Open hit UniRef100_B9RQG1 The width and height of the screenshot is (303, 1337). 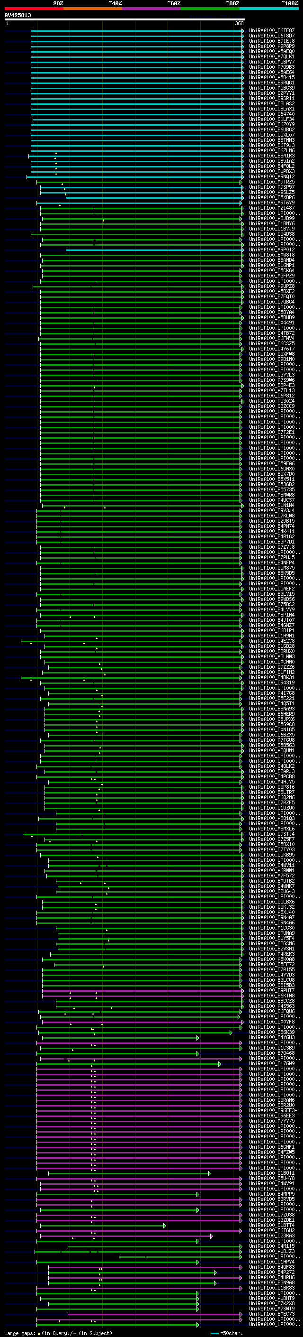tap(271, 83)
